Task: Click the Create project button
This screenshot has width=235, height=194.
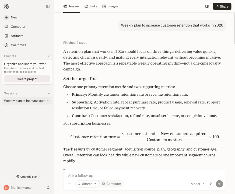Action: (27, 79)
